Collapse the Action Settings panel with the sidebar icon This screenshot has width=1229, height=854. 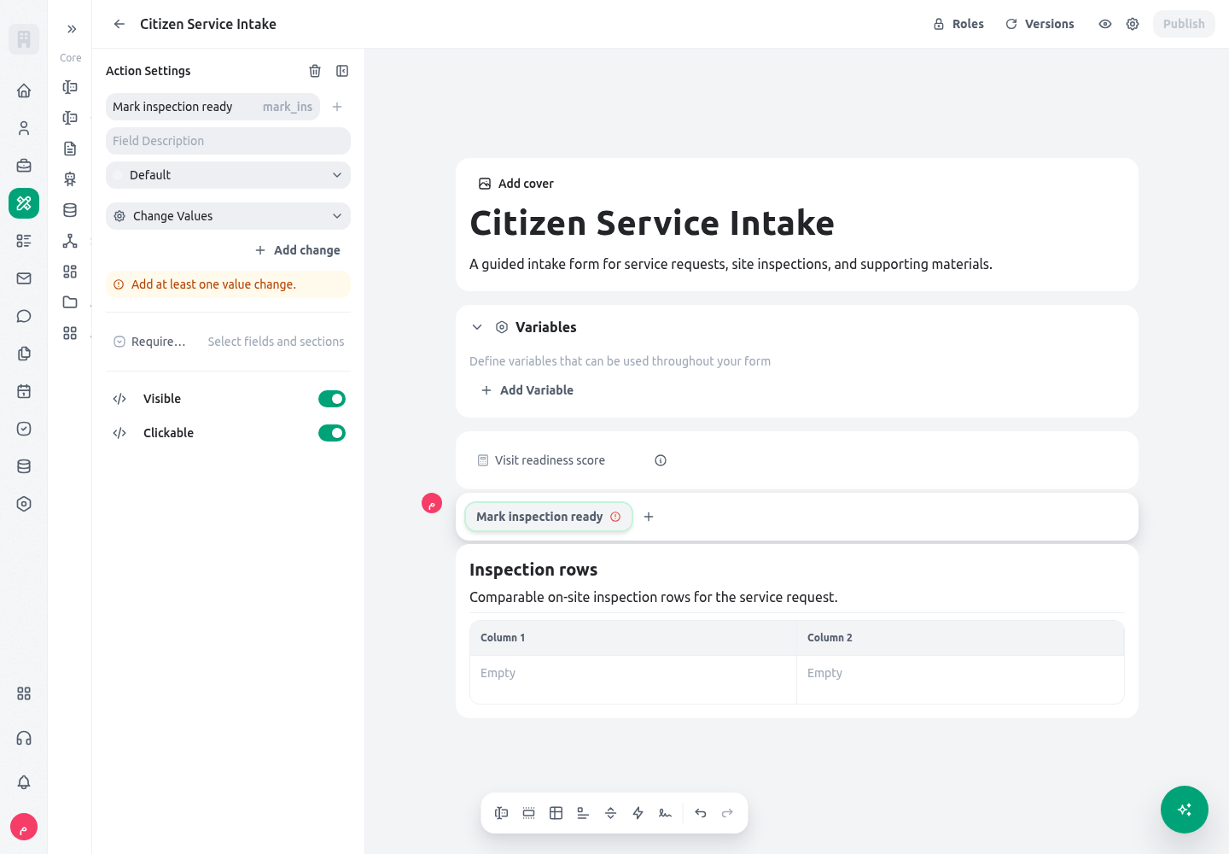click(342, 71)
